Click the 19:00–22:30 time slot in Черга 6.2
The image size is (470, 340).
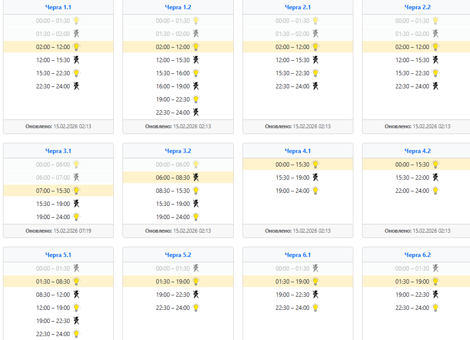[412, 295]
